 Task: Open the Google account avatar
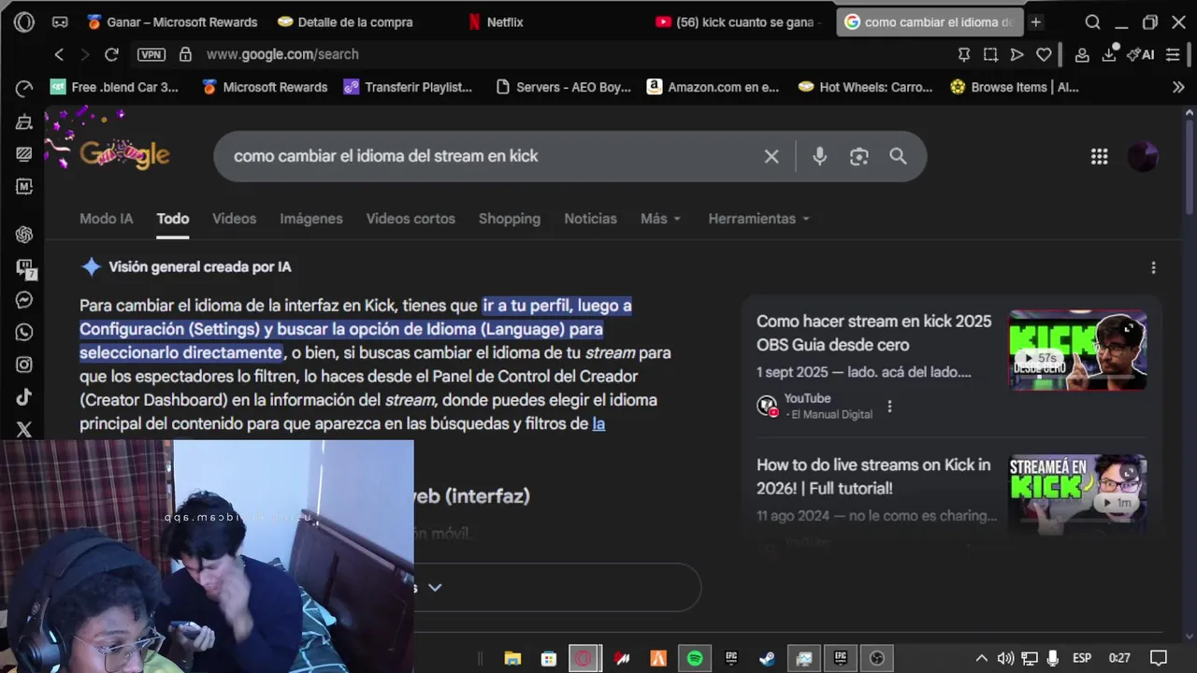coord(1143,156)
